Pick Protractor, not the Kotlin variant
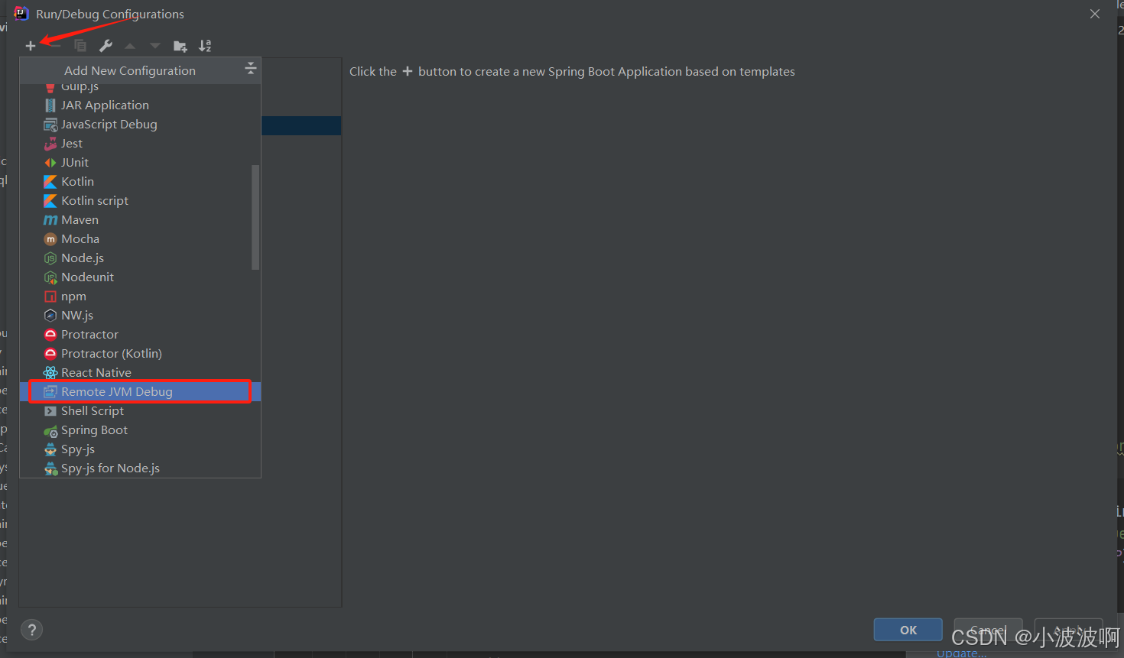Image resolution: width=1124 pixels, height=658 pixels. (x=140, y=334)
